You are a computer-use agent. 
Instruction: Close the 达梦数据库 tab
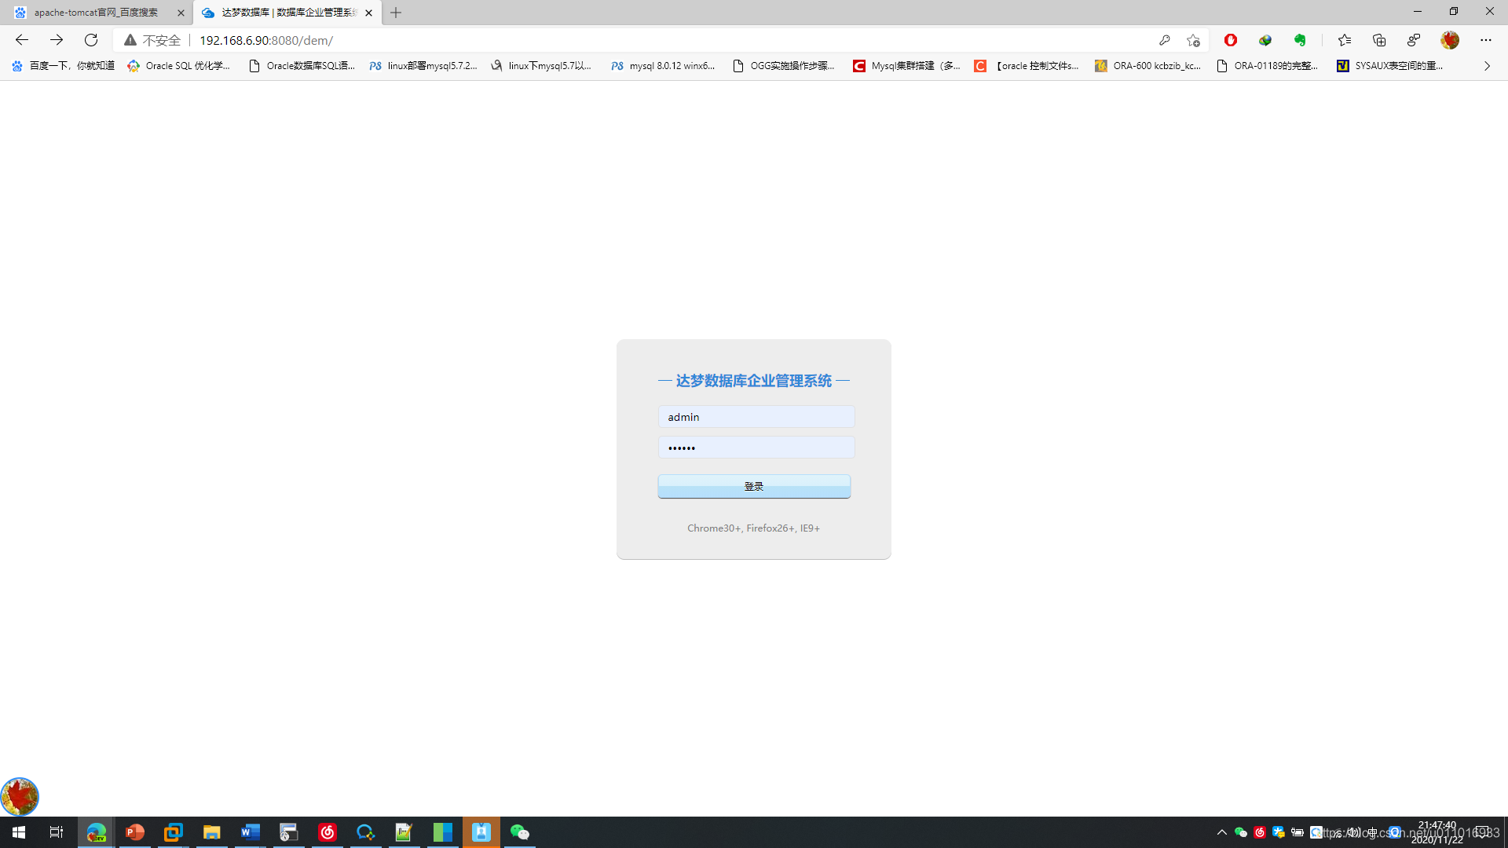point(368,13)
